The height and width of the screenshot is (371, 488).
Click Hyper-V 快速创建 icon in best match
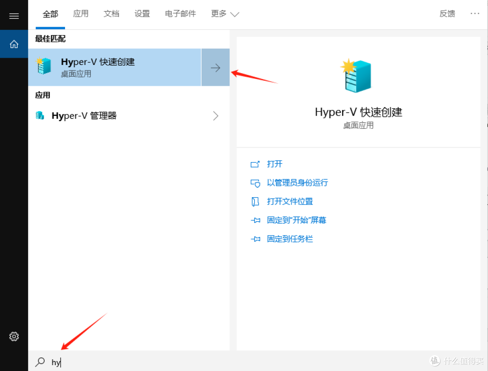[43, 65]
